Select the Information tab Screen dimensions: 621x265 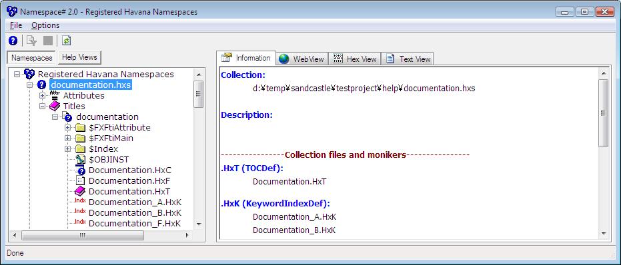tap(246, 58)
